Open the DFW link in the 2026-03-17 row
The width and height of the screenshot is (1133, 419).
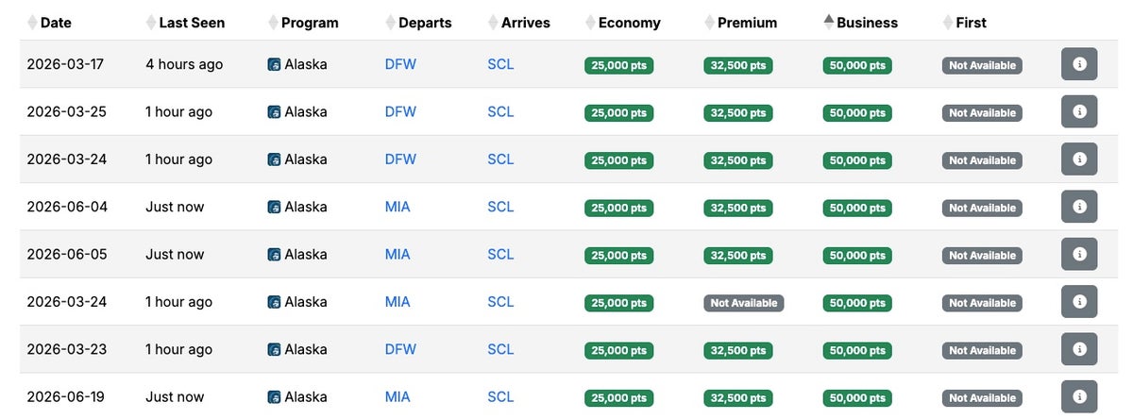pyautogui.click(x=400, y=64)
